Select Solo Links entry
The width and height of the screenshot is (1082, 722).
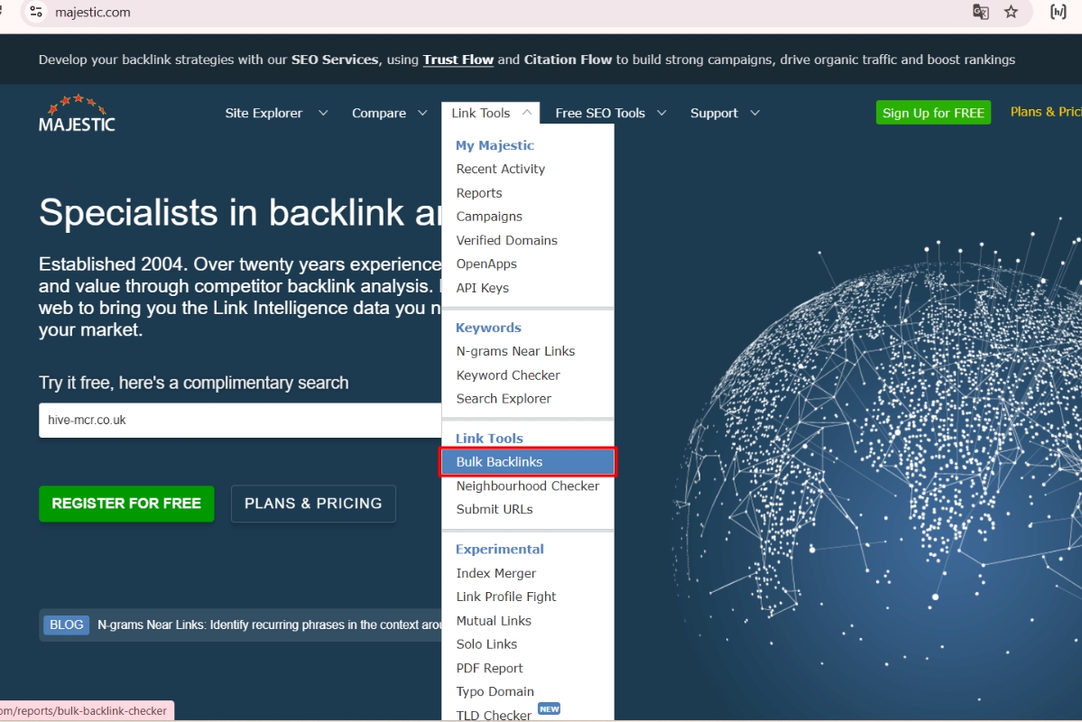486,644
